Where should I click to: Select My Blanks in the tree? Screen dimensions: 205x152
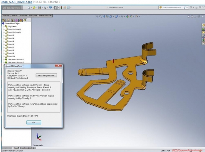tap(12, 27)
